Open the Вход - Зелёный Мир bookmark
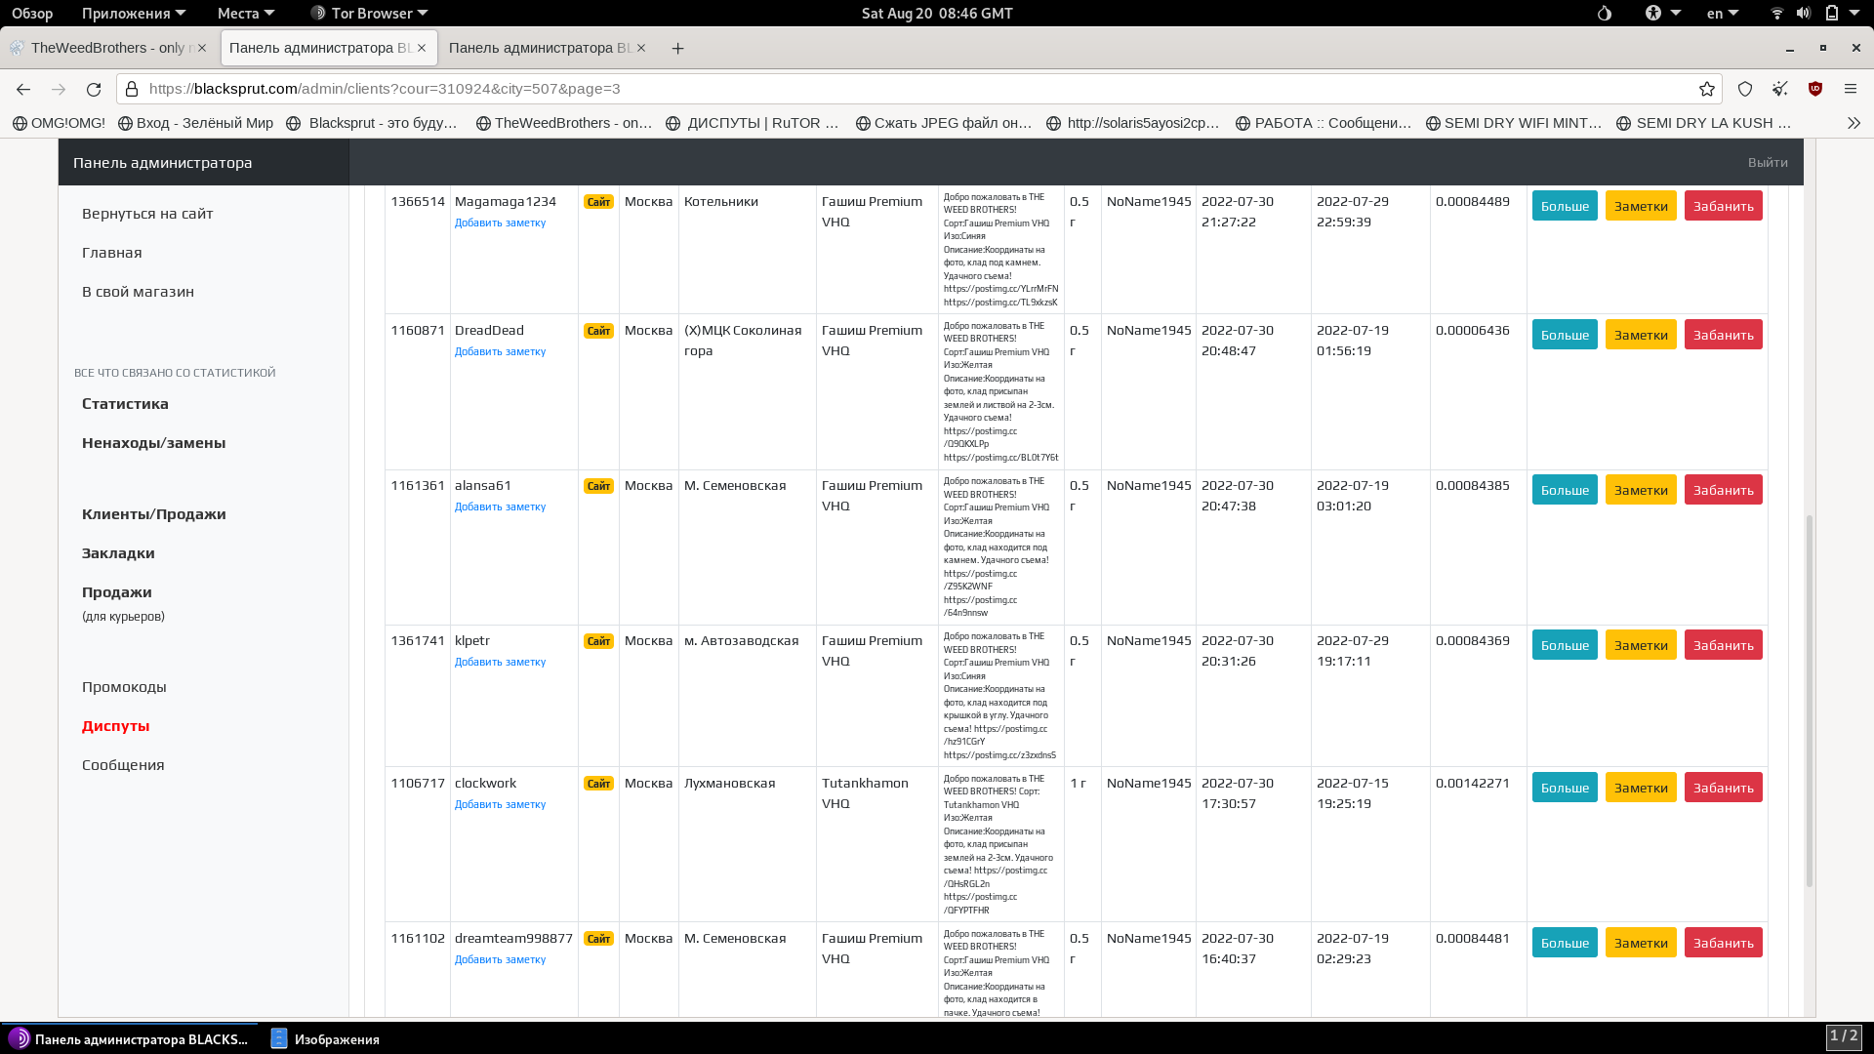Image resolution: width=1874 pixels, height=1054 pixels. (195, 123)
